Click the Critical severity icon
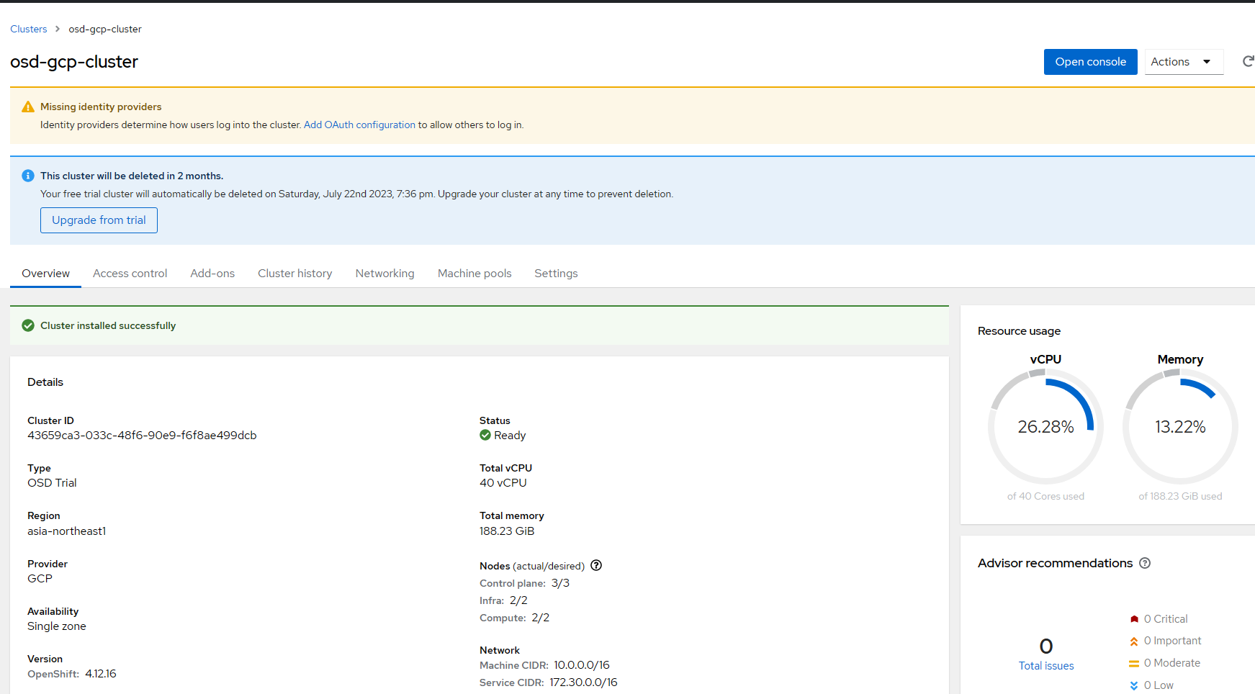Screen dimensions: 1255x694 point(1134,619)
